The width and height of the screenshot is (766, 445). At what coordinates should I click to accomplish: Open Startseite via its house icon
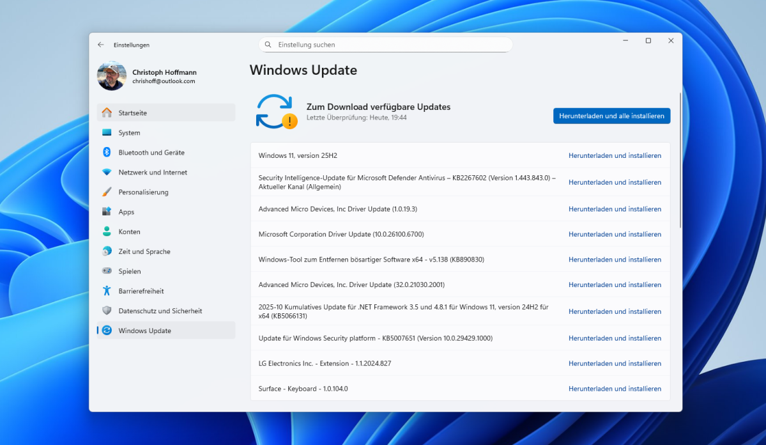pos(107,113)
